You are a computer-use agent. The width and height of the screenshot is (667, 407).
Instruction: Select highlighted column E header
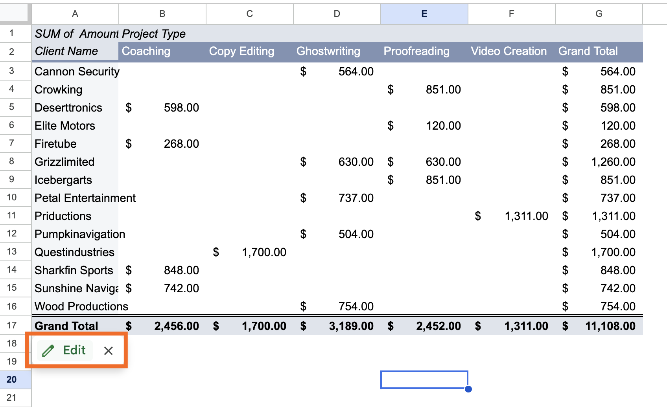point(424,14)
